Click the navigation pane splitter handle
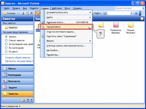 (x=17, y=65)
